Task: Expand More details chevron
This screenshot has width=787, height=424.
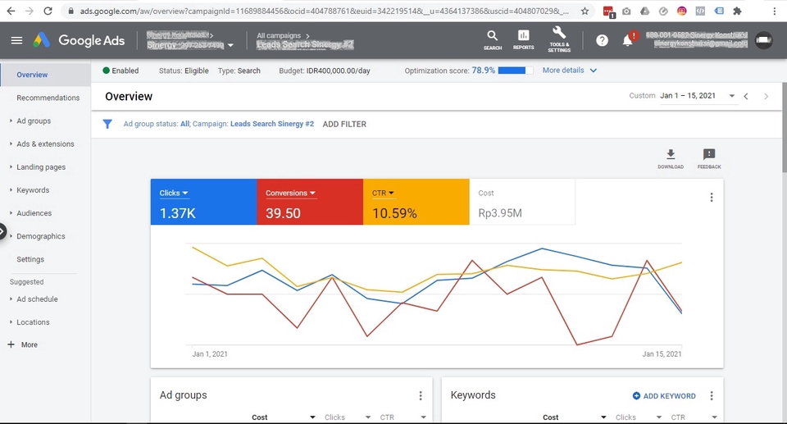Action: (x=594, y=71)
